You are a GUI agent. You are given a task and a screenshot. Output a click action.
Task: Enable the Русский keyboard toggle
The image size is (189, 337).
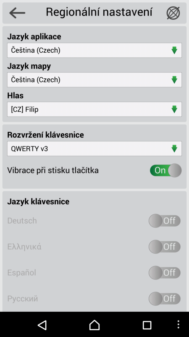[x=165, y=299]
